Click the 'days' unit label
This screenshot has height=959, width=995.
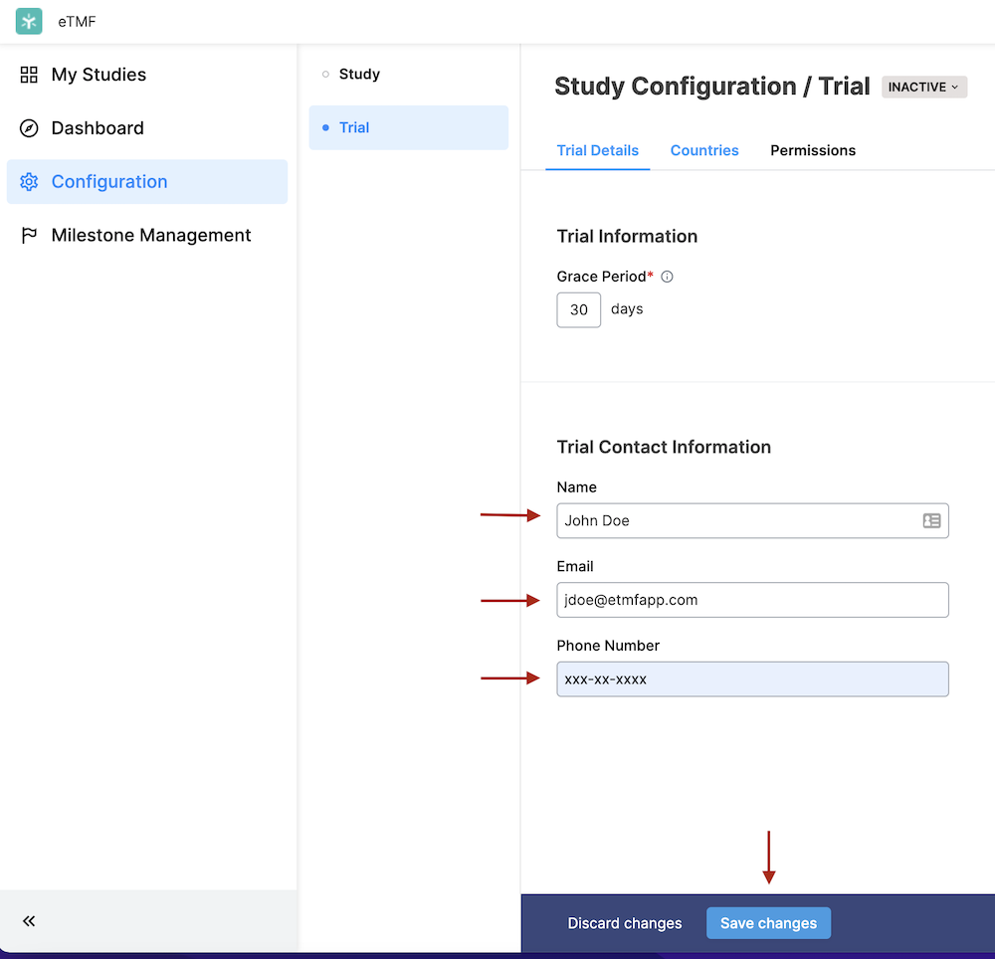627,308
